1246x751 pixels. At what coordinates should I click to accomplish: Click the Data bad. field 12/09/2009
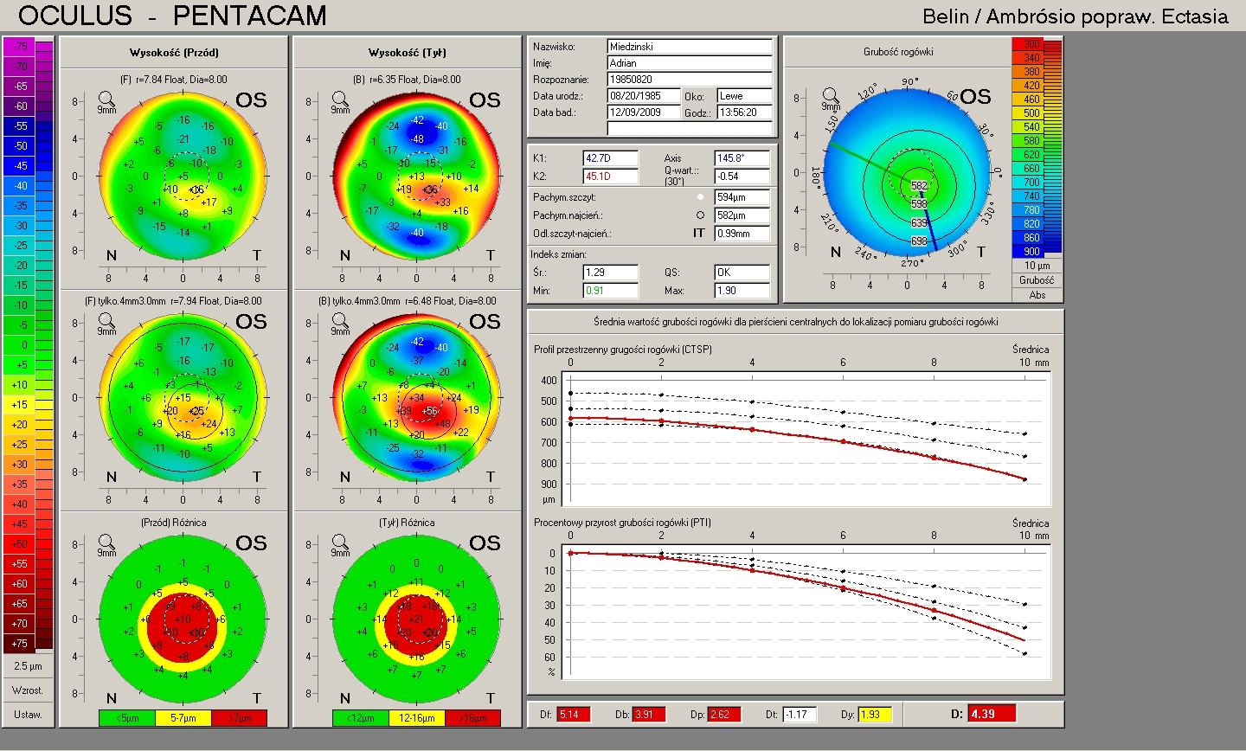point(643,112)
